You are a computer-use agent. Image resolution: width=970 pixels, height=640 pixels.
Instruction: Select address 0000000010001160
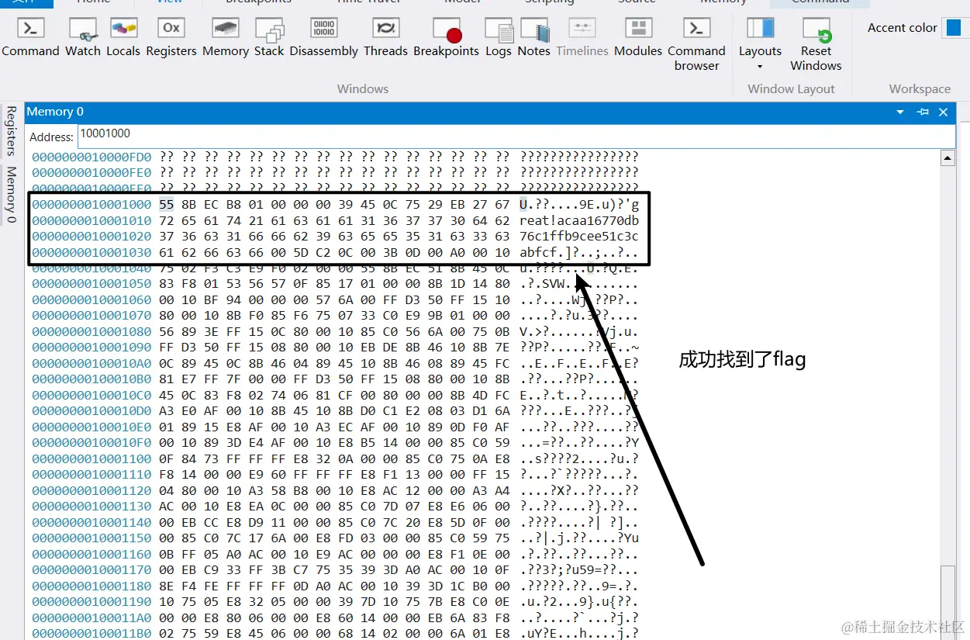pos(91,555)
